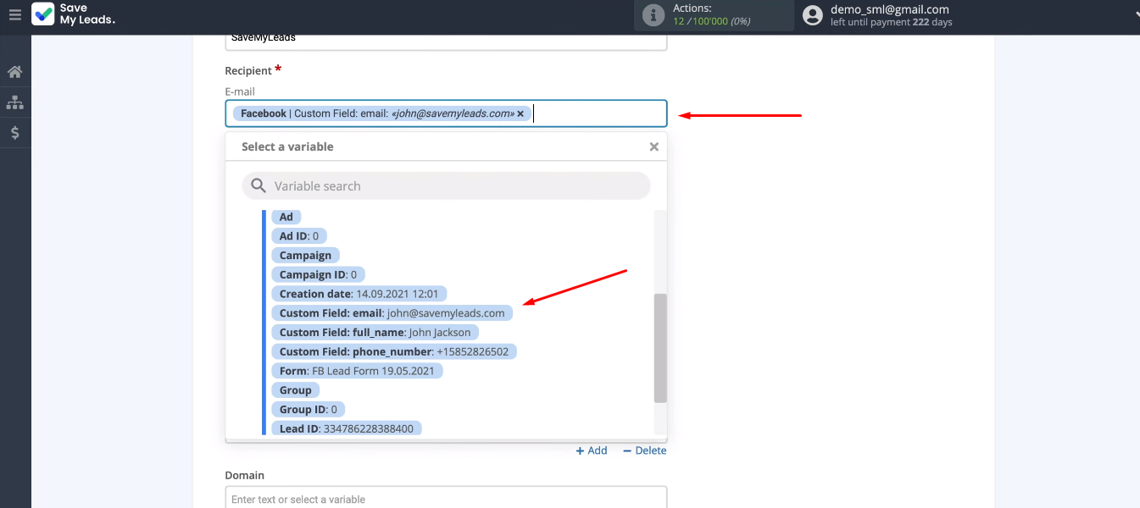Select the Ad variable
Image resolution: width=1140 pixels, height=508 pixels.
click(x=286, y=217)
